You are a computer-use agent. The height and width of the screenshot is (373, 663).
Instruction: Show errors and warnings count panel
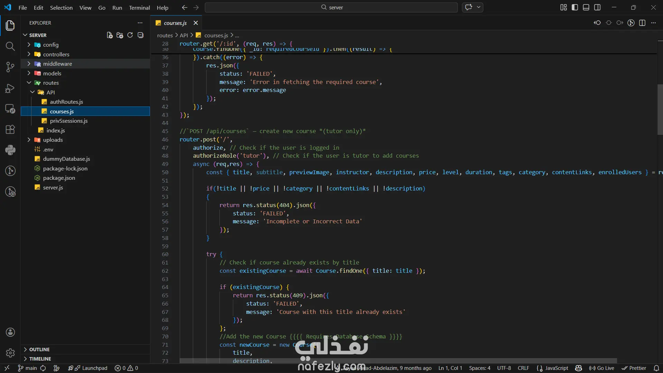(126, 368)
